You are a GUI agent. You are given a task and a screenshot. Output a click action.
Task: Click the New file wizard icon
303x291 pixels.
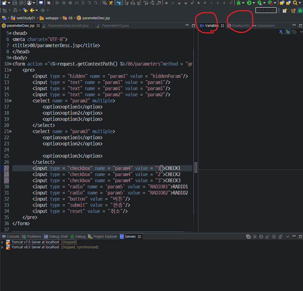click(4, 3)
